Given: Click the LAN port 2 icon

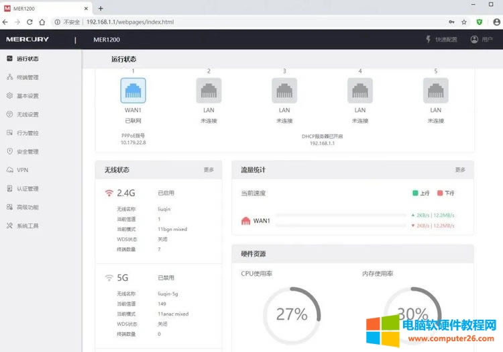Looking at the screenshot, I should pyautogui.click(x=209, y=90).
